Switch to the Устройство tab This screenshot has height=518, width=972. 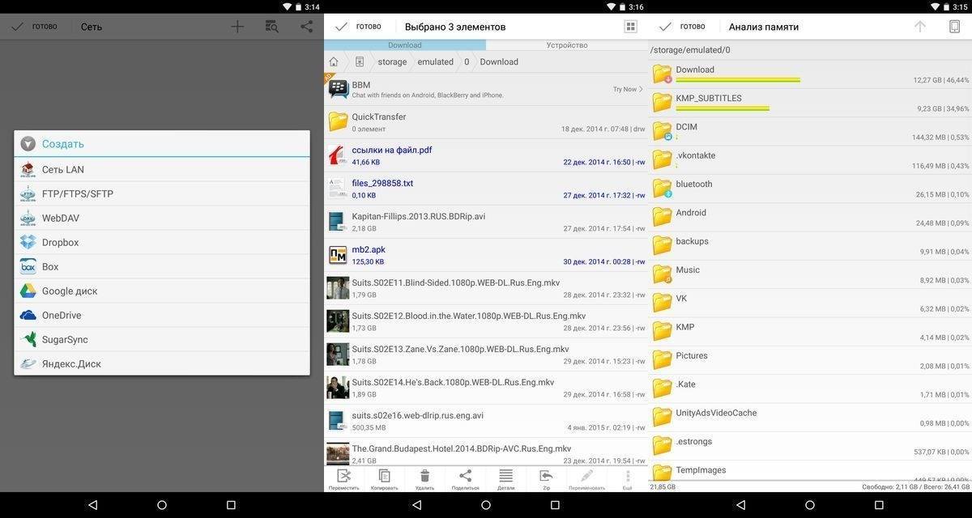pos(566,45)
